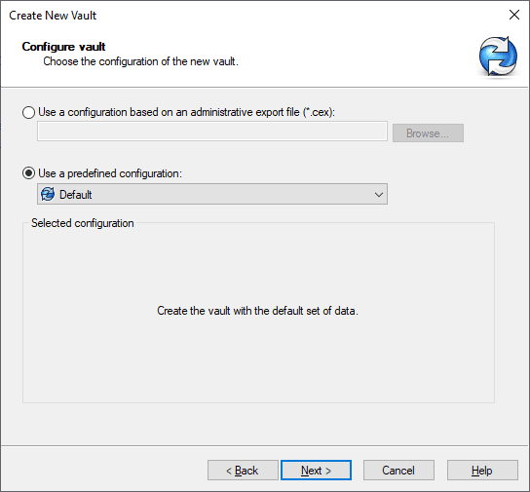The image size is (530, 492).
Task: Click the 'Use a predefined configuration' label
Action: (x=110, y=173)
